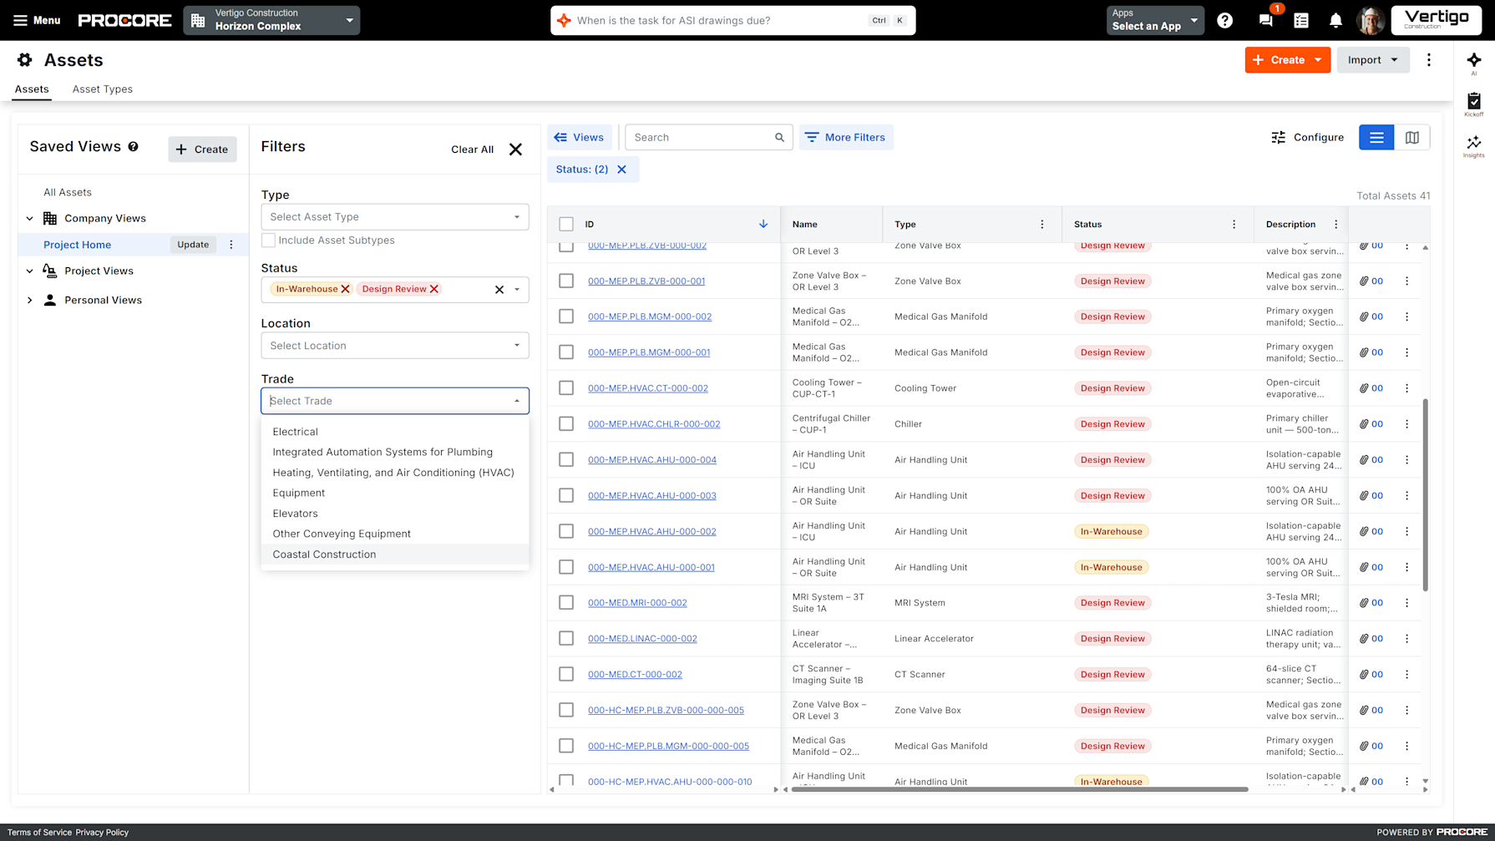Toggle select-all checkbox in table header
This screenshot has width=1495, height=841.
(566, 224)
